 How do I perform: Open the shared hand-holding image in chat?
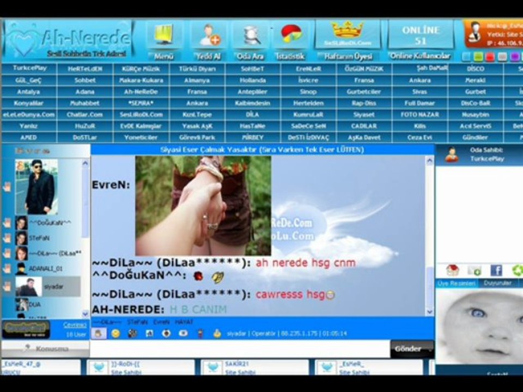(203, 206)
